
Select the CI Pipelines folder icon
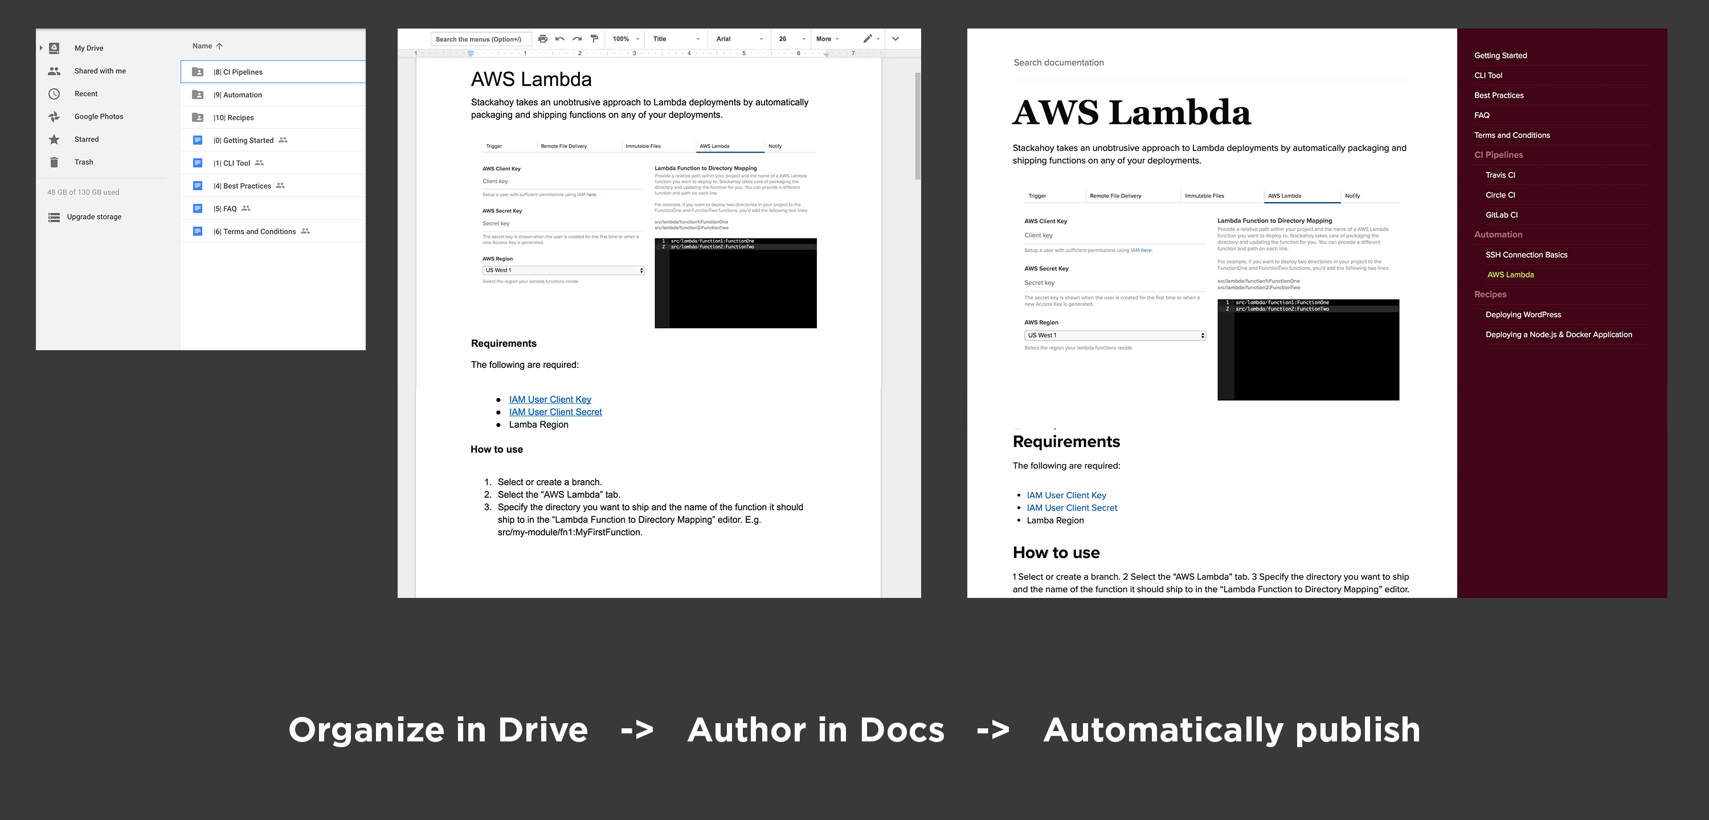pos(198,72)
